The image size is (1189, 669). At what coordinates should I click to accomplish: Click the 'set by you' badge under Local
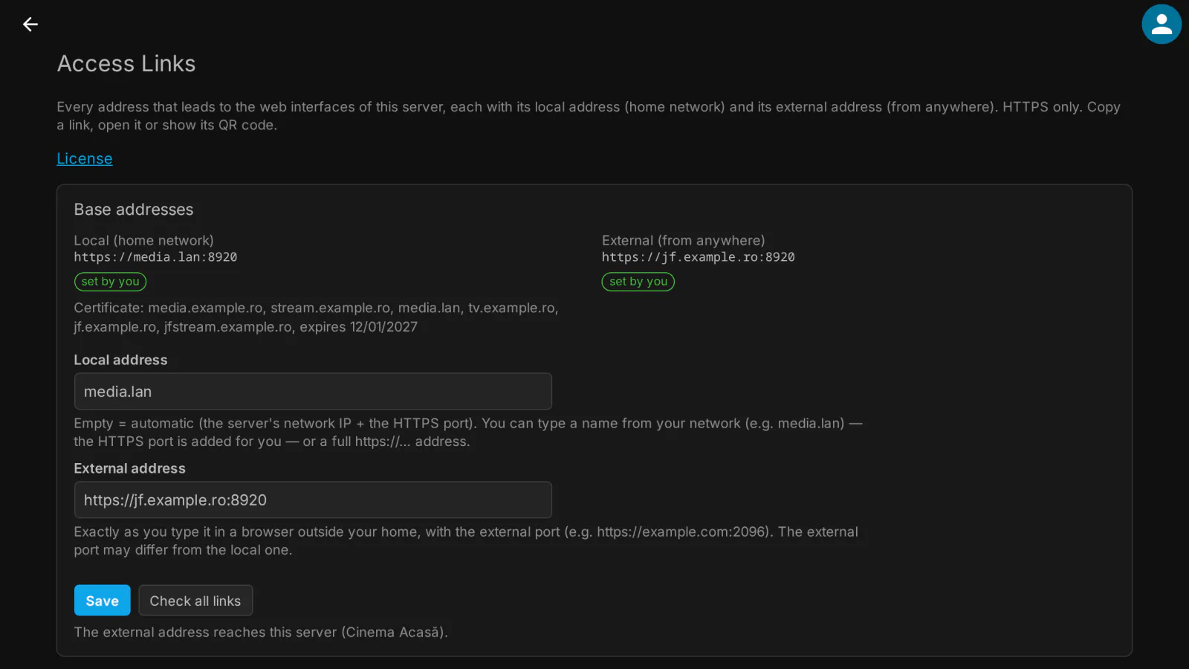110,282
